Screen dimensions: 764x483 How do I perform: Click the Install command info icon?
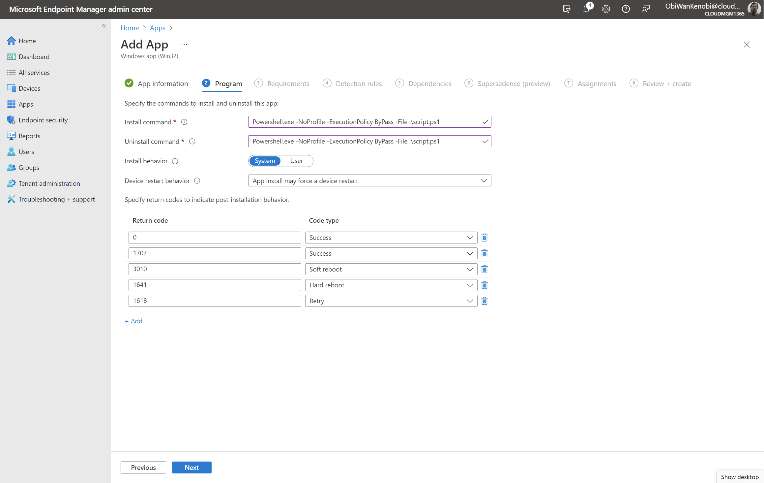coord(184,122)
